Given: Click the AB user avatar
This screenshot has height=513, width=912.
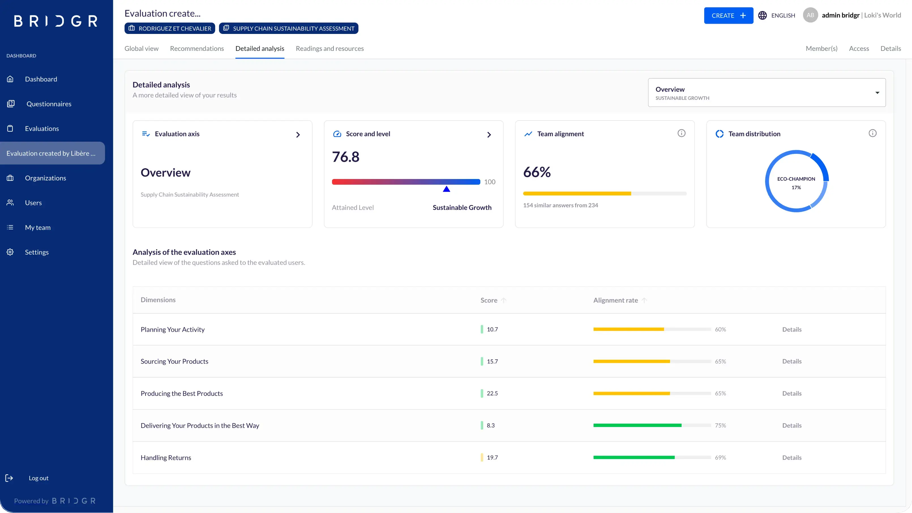Looking at the screenshot, I should (x=810, y=15).
